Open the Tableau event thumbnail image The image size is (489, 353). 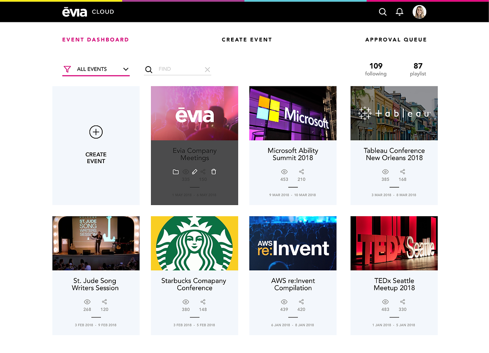click(394, 113)
